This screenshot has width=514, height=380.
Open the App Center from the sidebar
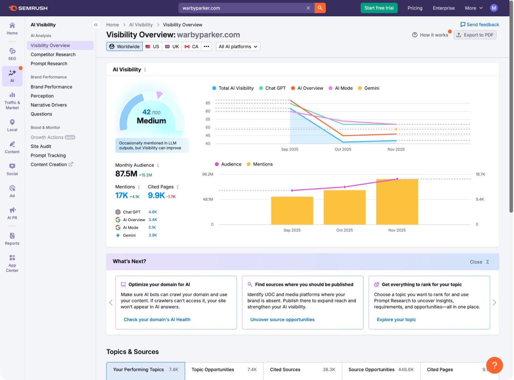(12, 262)
